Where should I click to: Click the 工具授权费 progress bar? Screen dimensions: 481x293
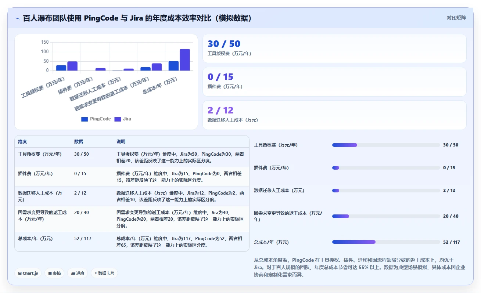click(x=386, y=145)
